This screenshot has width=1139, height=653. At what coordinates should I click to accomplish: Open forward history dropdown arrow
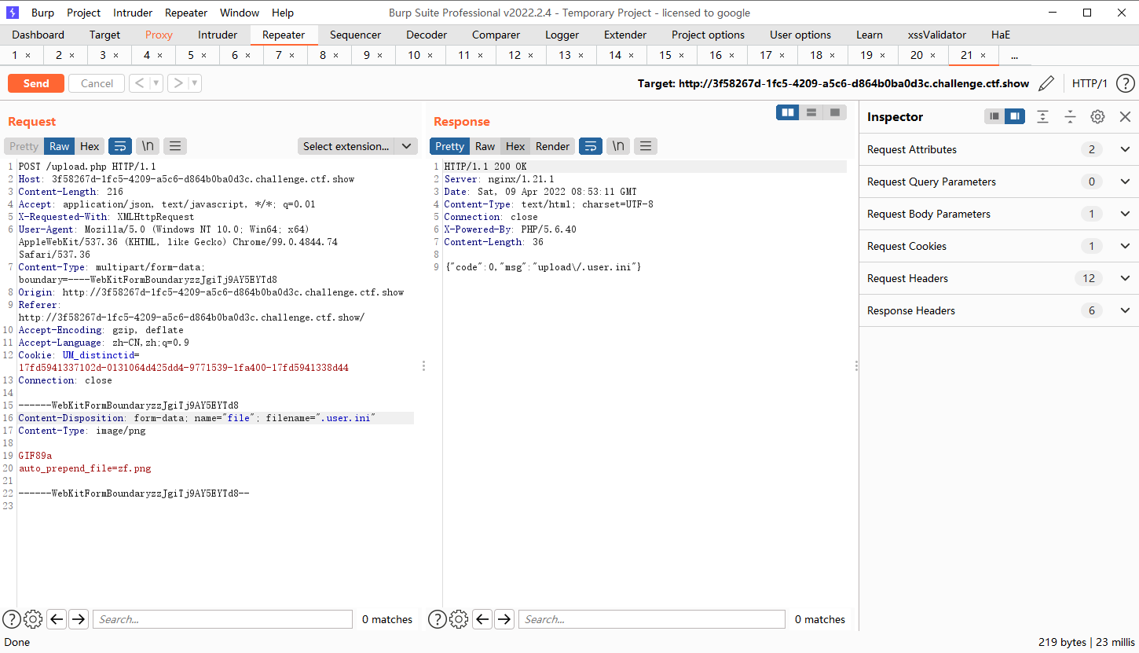(195, 83)
